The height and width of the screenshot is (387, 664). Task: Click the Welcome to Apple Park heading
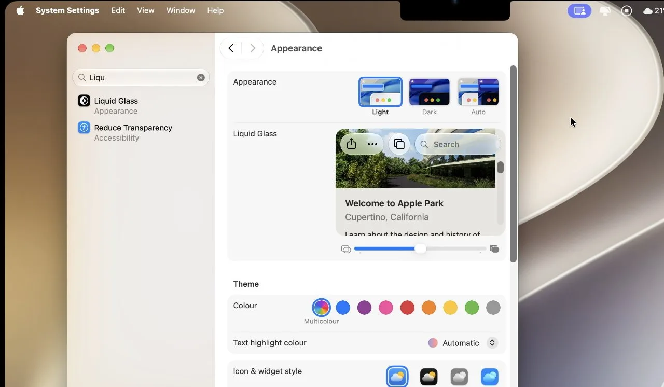(x=394, y=203)
